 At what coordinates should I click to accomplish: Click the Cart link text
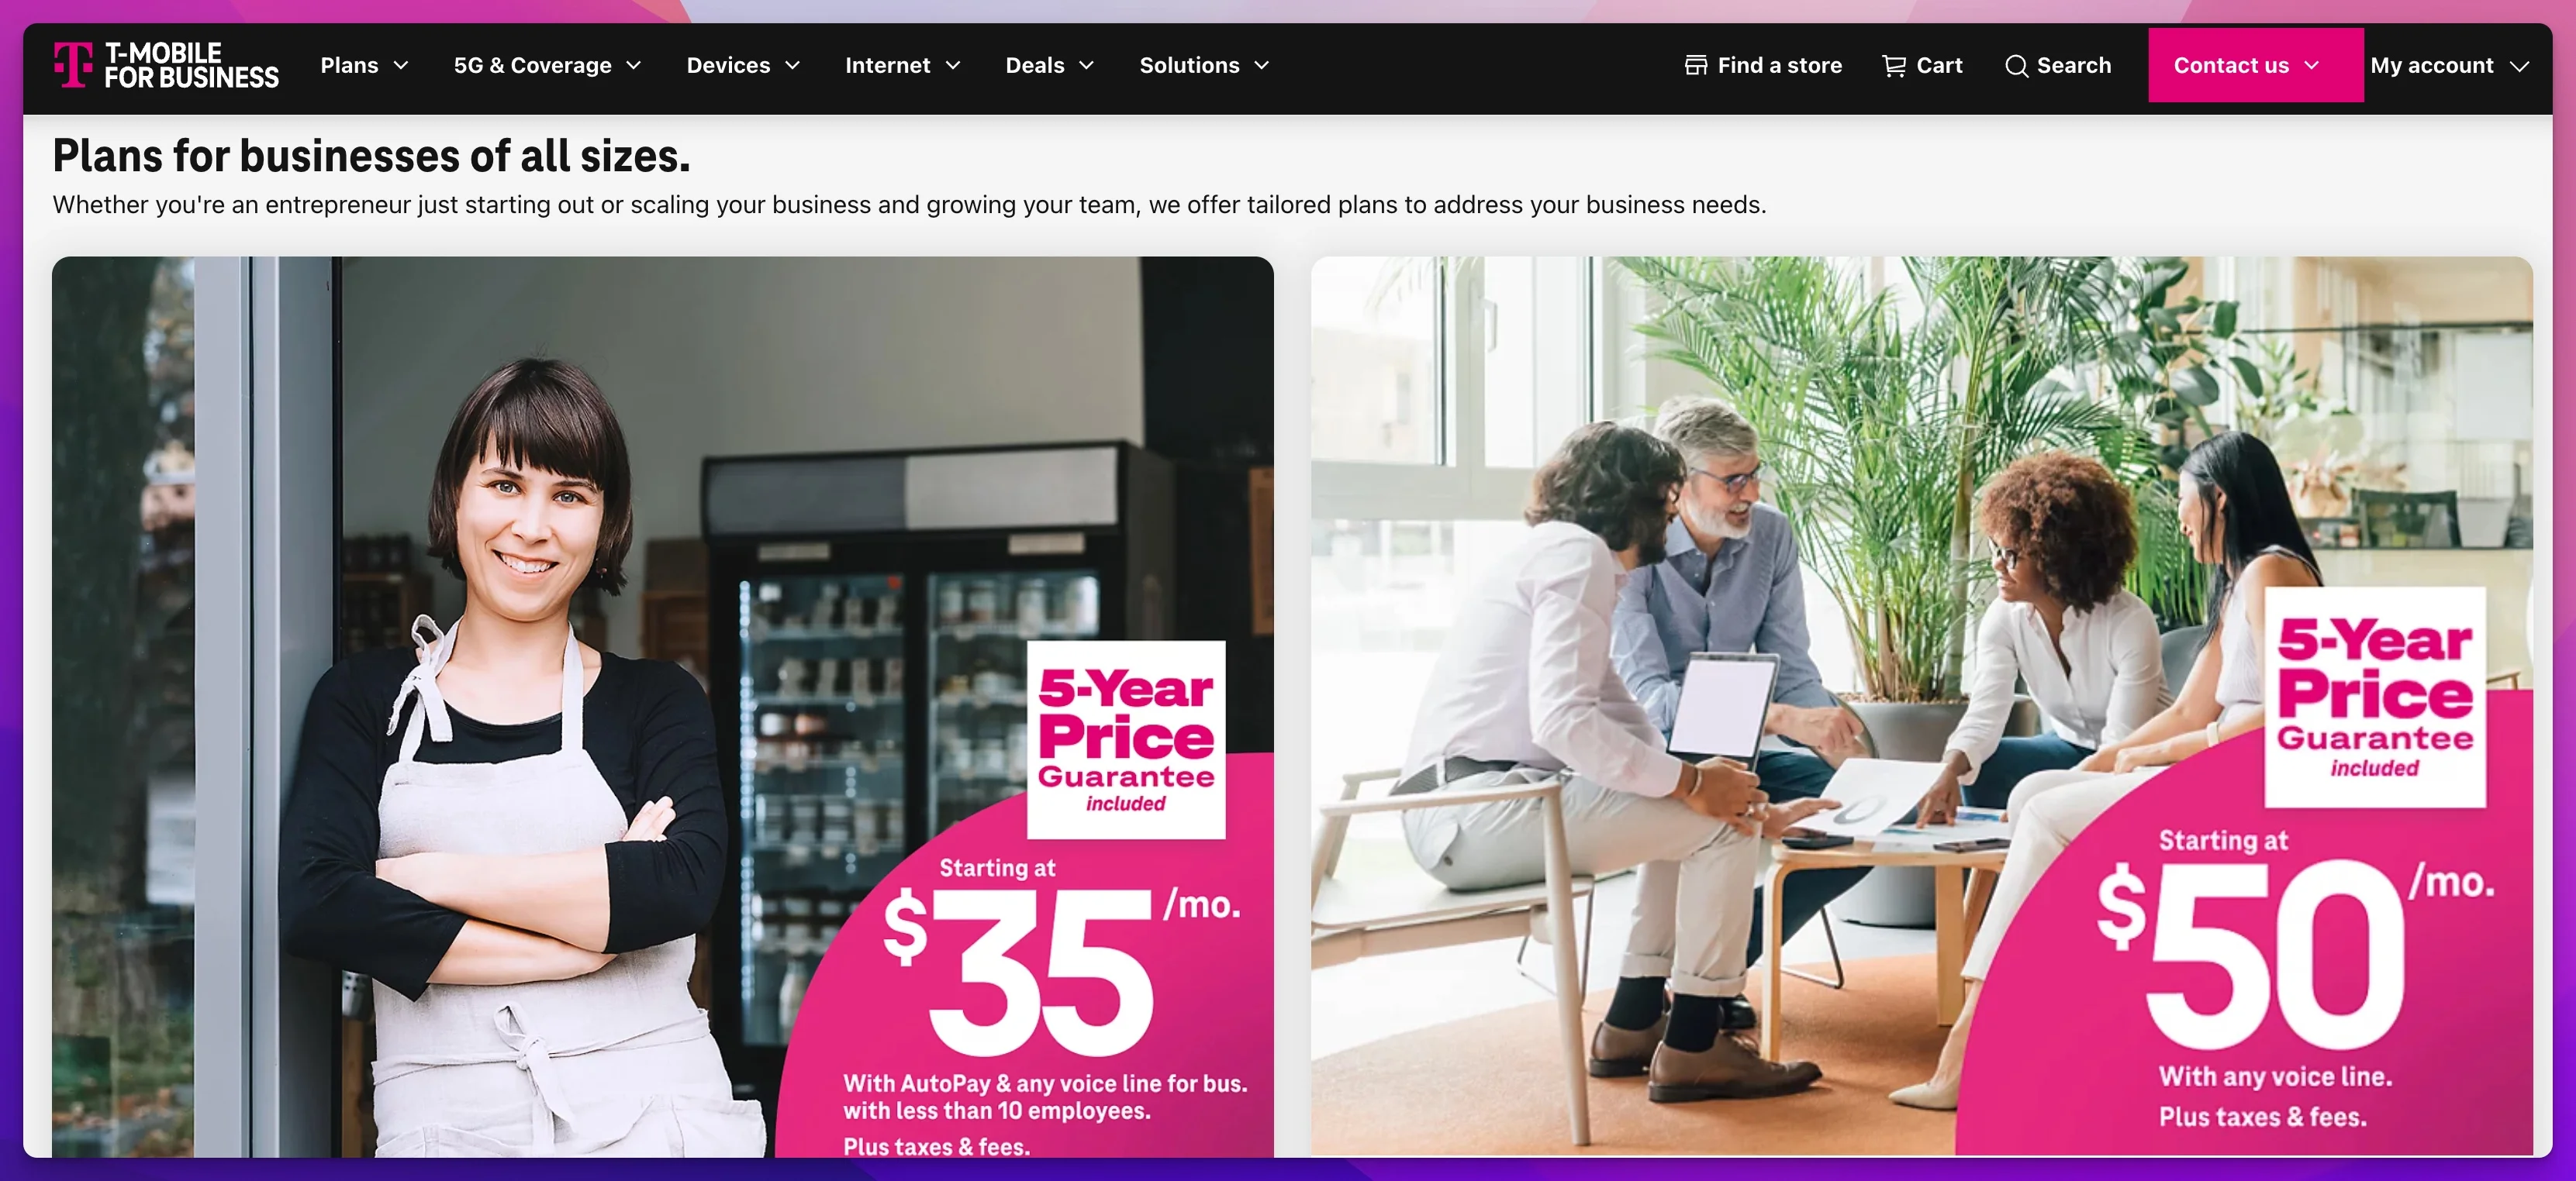tap(1939, 65)
